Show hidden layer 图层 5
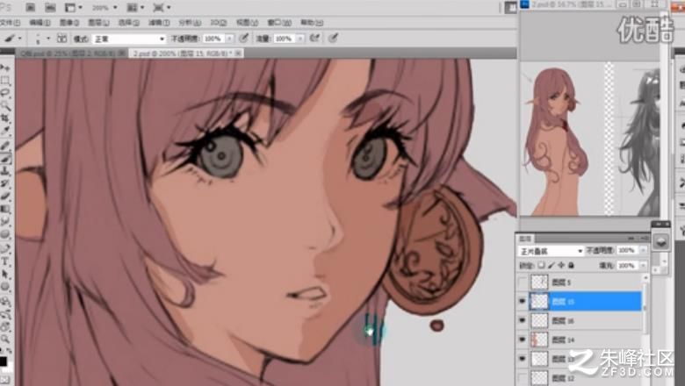Image resolution: width=685 pixels, height=386 pixels. 523,282
